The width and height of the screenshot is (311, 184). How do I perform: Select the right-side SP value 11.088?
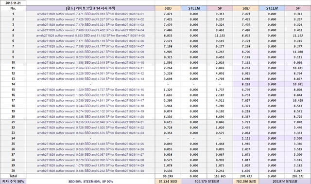coord(298,52)
